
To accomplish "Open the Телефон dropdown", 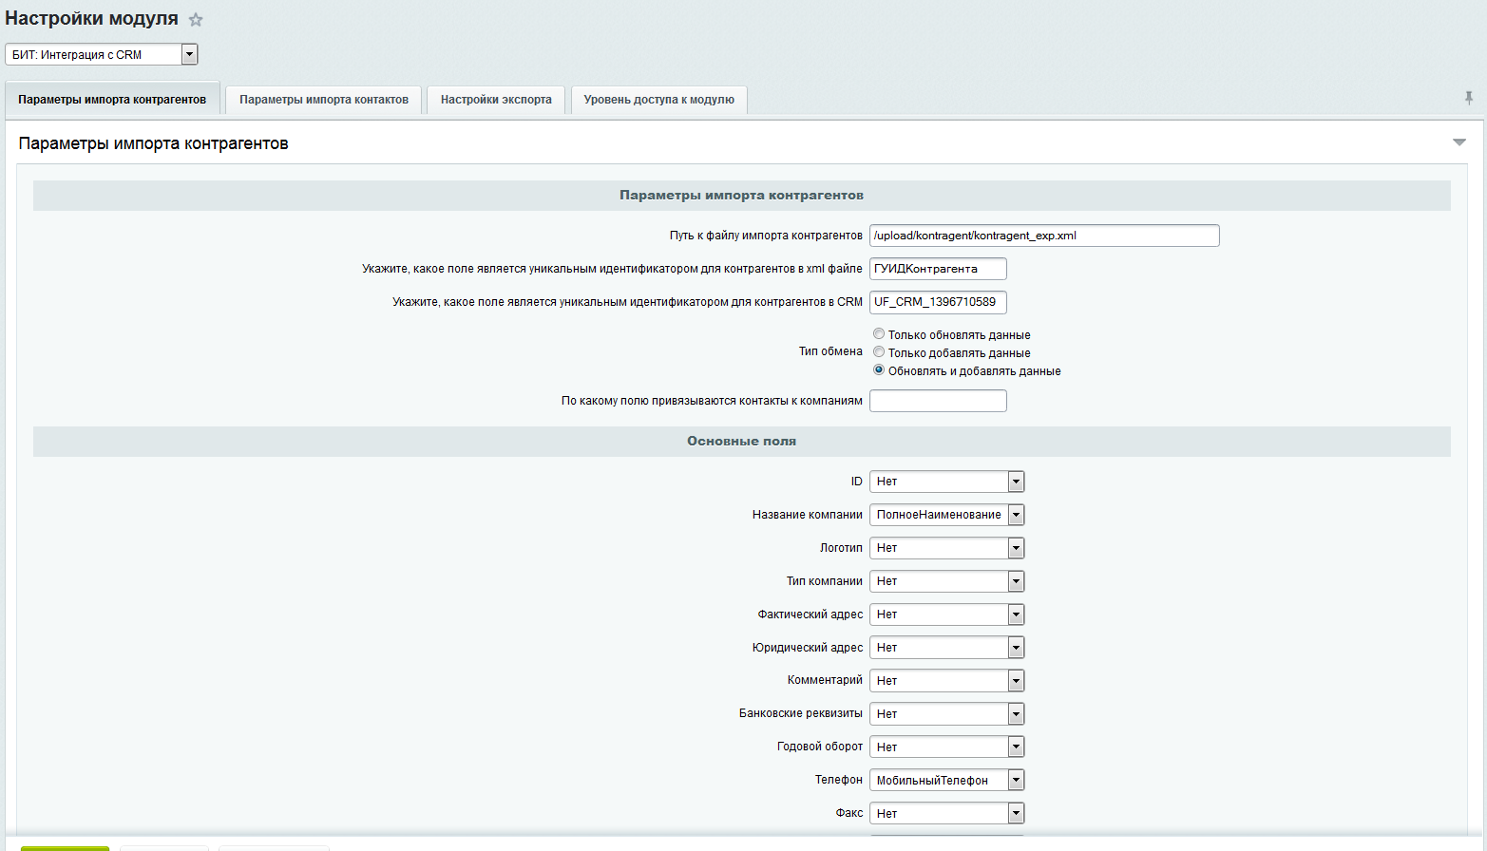I will click(1015, 779).
